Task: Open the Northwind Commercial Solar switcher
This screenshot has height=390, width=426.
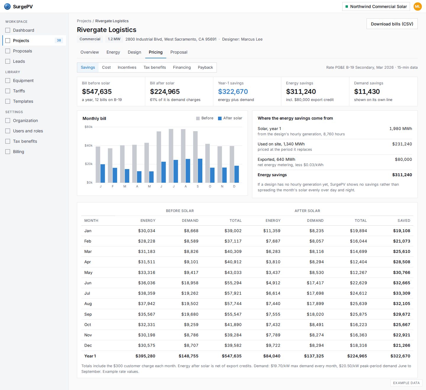Action: [x=376, y=7]
